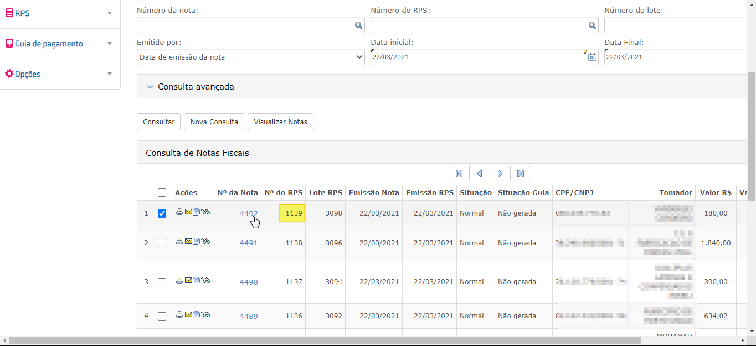The image size is (756, 346).
Task: Sort by Lote RPS column header
Action: coord(326,192)
